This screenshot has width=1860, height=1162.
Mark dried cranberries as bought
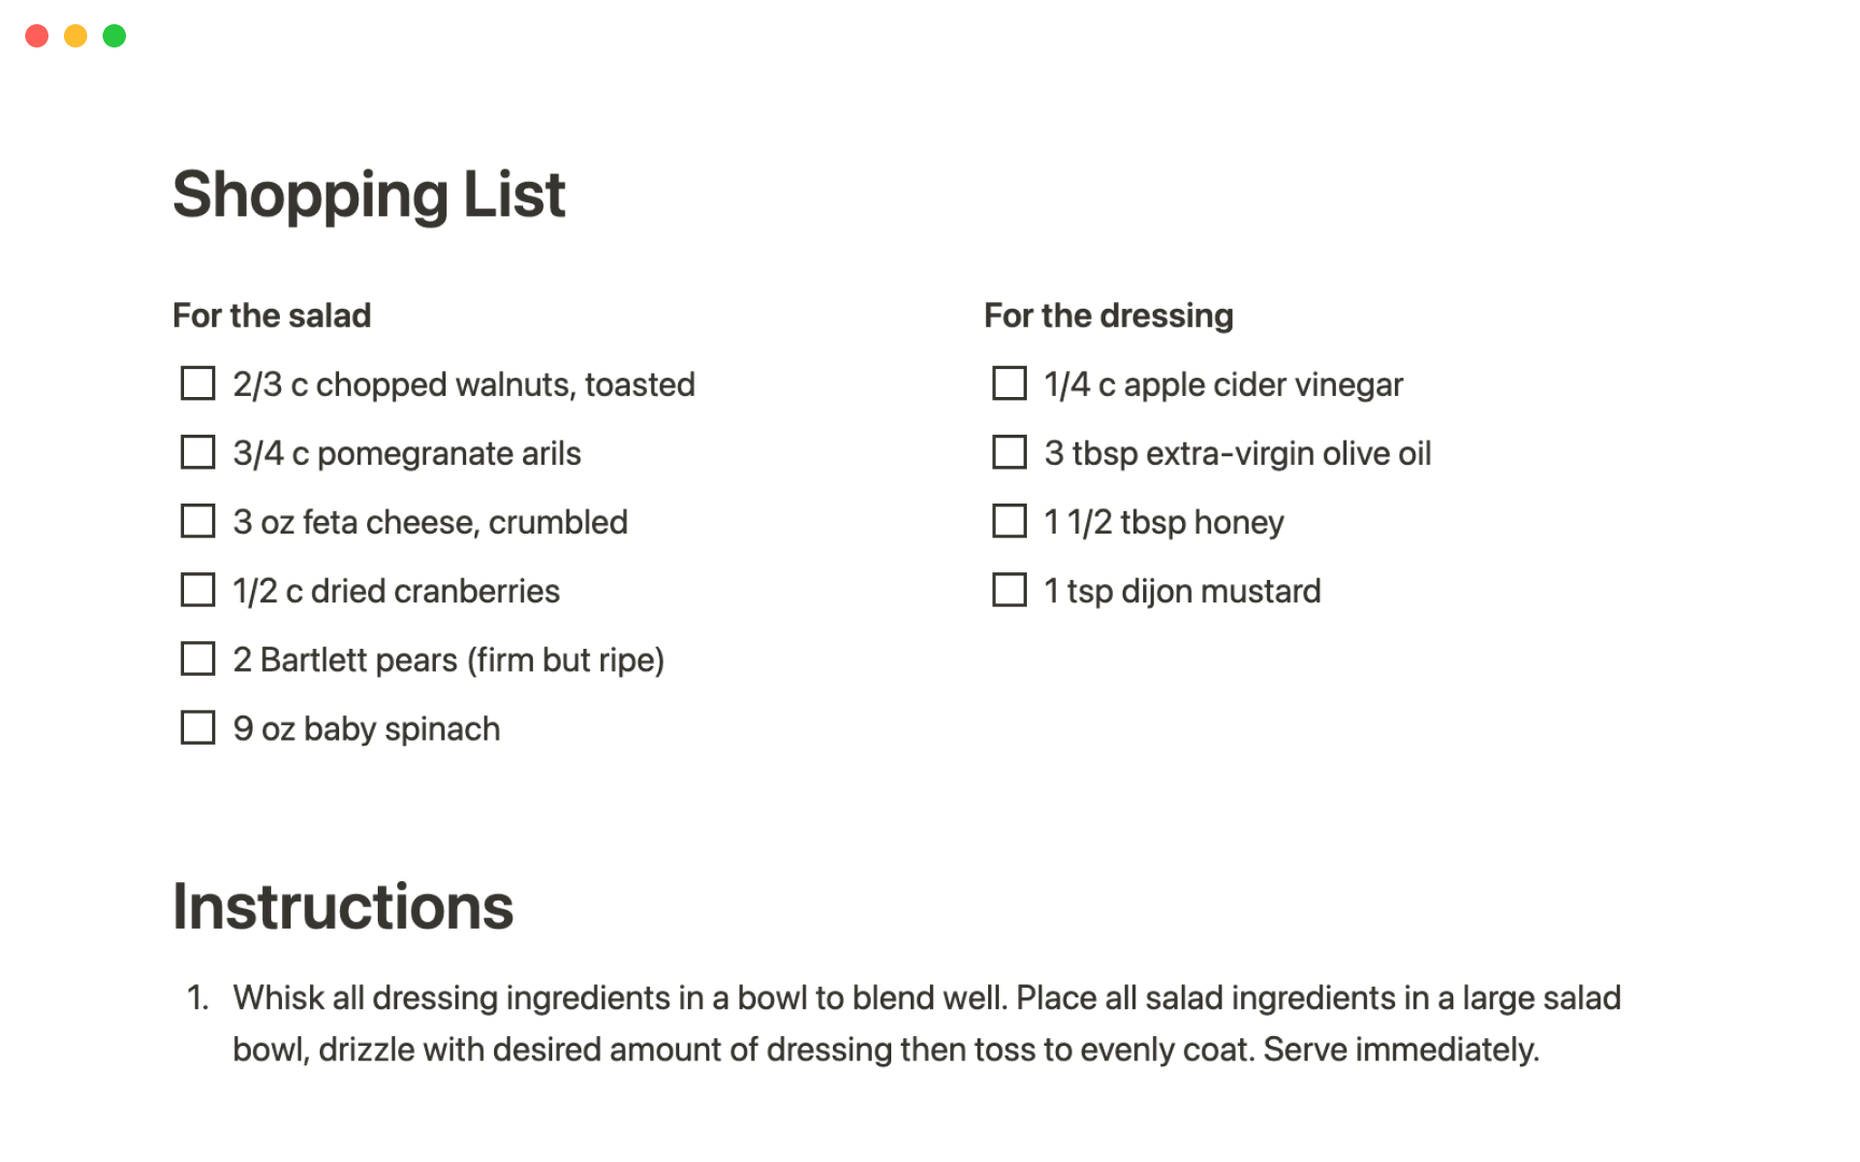[198, 590]
